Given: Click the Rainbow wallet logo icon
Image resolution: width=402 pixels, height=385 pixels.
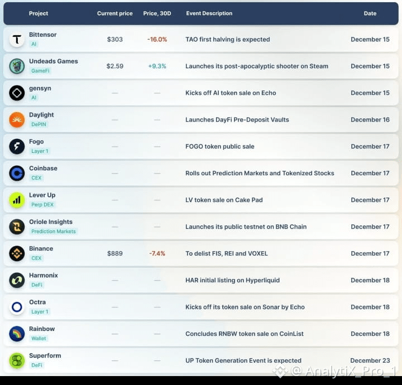Looking at the screenshot, I should point(17,334).
